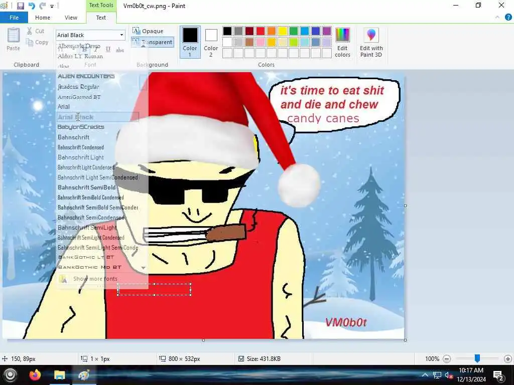The width and height of the screenshot is (514, 385).
Task: Open the File menu
Action: click(x=14, y=18)
